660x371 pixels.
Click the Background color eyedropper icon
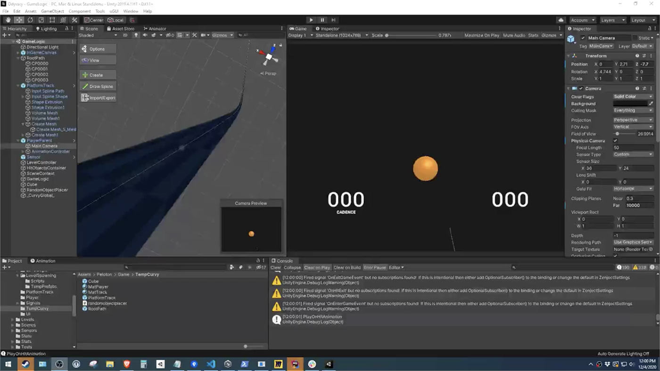point(651,104)
